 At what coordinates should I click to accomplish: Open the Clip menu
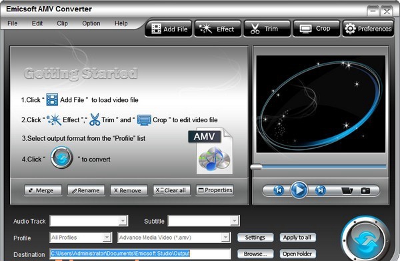(62, 23)
